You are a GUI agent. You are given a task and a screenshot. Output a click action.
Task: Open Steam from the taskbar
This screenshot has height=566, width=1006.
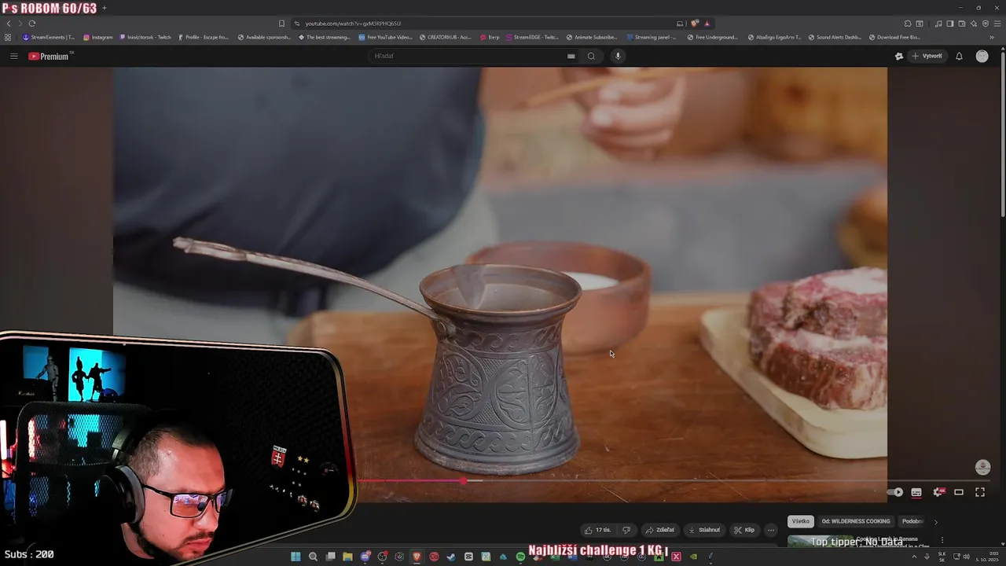(451, 557)
